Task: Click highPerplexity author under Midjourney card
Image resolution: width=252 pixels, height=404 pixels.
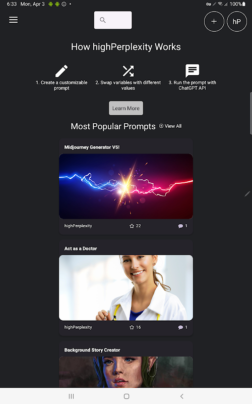Action: tap(78, 226)
